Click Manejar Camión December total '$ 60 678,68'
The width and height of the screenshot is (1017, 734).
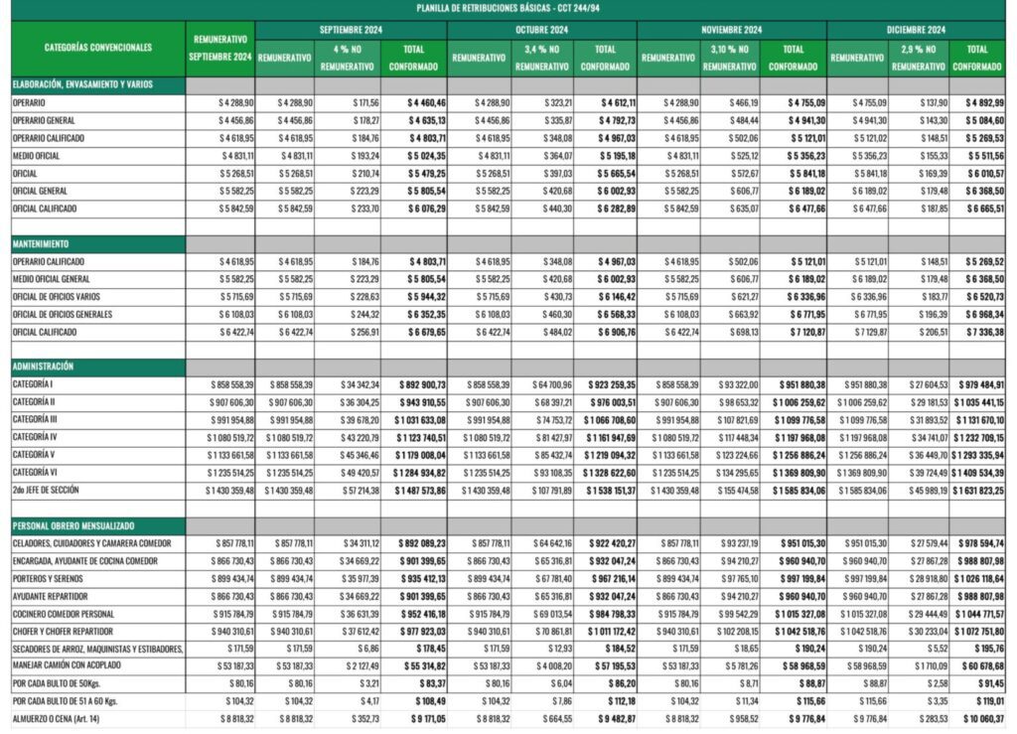[982, 665]
